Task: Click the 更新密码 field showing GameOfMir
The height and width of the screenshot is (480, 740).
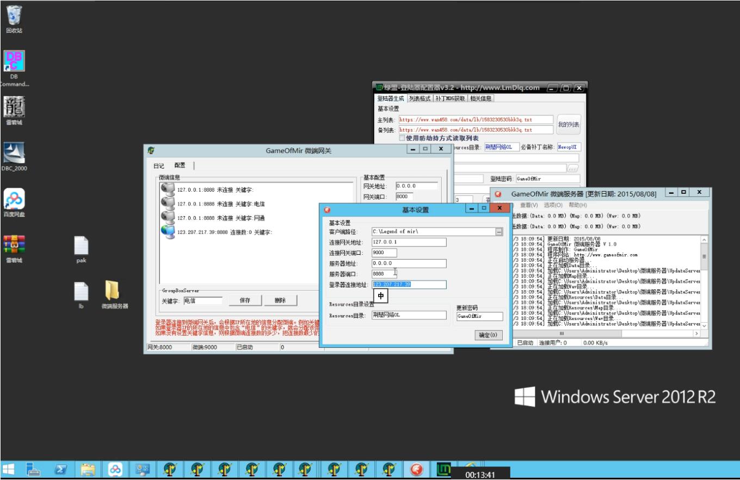Action: coord(479,316)
